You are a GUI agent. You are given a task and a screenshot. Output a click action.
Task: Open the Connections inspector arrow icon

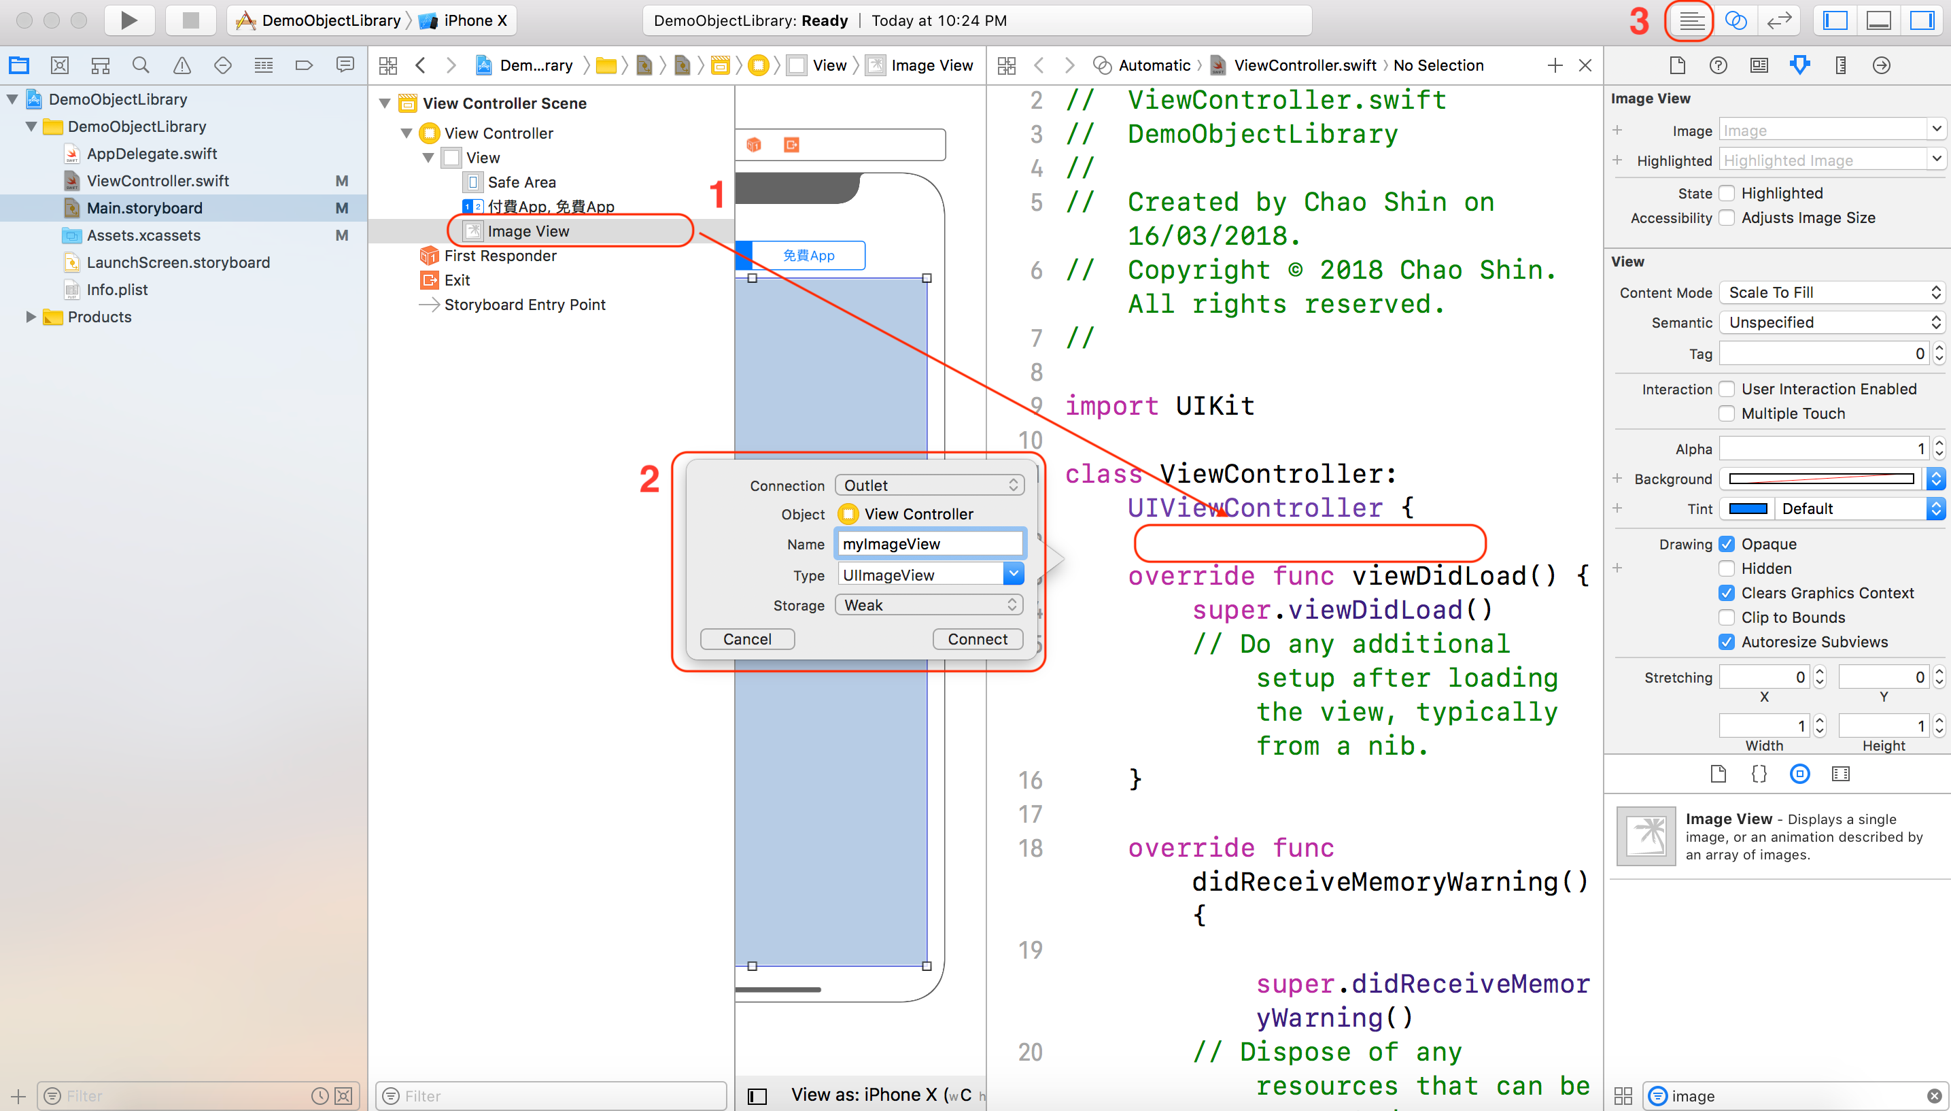pos(1880,66)
